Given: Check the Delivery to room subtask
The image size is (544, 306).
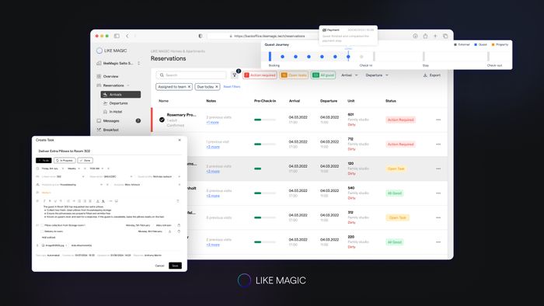Looking at the screenshot, I should (42, 231).
